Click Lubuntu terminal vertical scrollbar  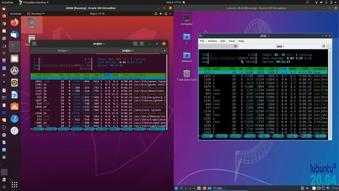[x=329, y=94]
